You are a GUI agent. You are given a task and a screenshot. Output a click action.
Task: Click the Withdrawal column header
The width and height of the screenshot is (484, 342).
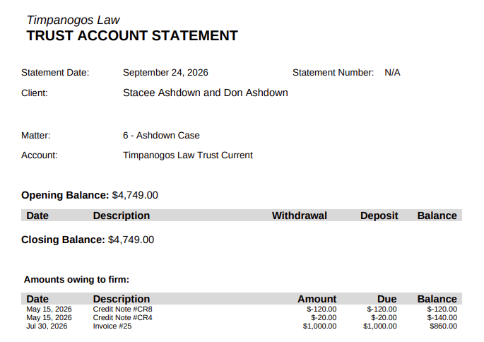pyautogui.click(x=299, y=216)
